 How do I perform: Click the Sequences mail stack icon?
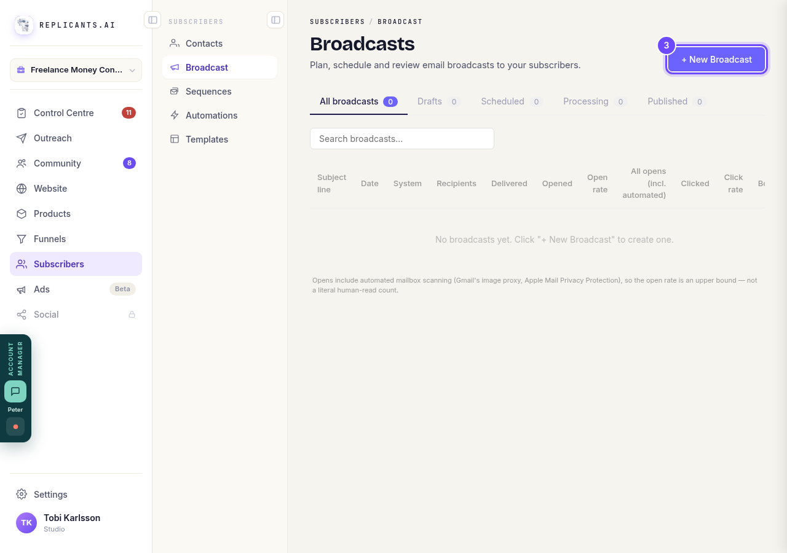point(175,92)
